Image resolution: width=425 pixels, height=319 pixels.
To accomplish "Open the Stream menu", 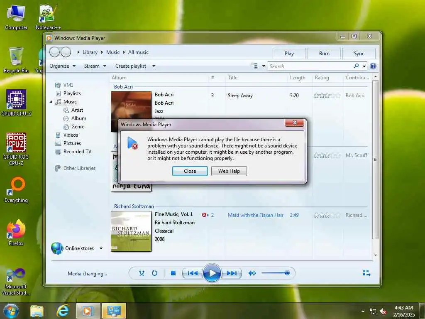I will [x=95, y=66].
